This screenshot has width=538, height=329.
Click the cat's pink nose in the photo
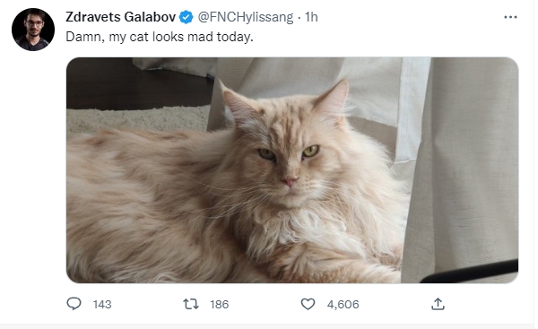tap(289, 181)
